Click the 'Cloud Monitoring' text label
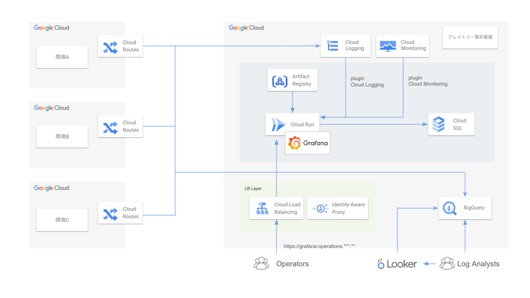530x298 pixels. tap(413, 45)
